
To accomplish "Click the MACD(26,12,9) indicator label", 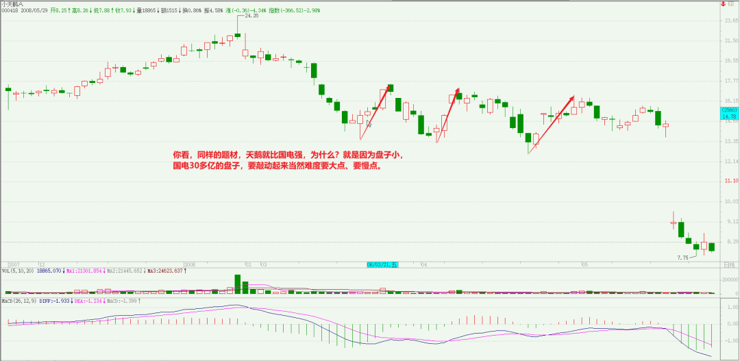I will pyautogui.click(x=19, y=300).
